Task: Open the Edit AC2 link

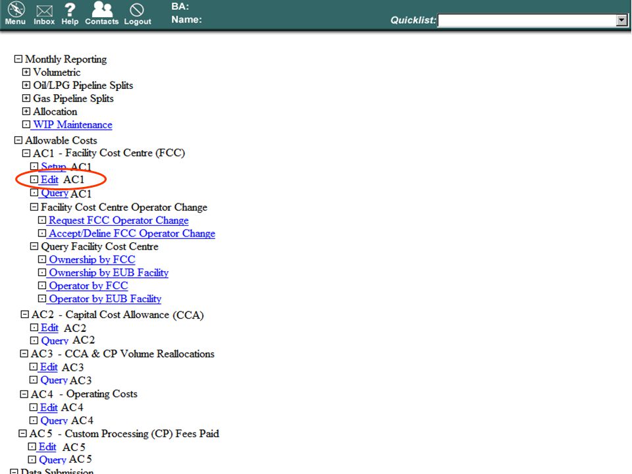Action: tap(49, 328)
